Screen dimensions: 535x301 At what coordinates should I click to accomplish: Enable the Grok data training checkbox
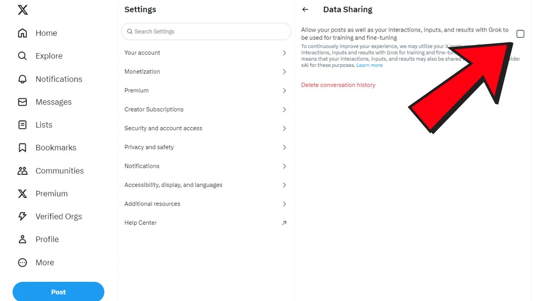click(x=520, y=34)
